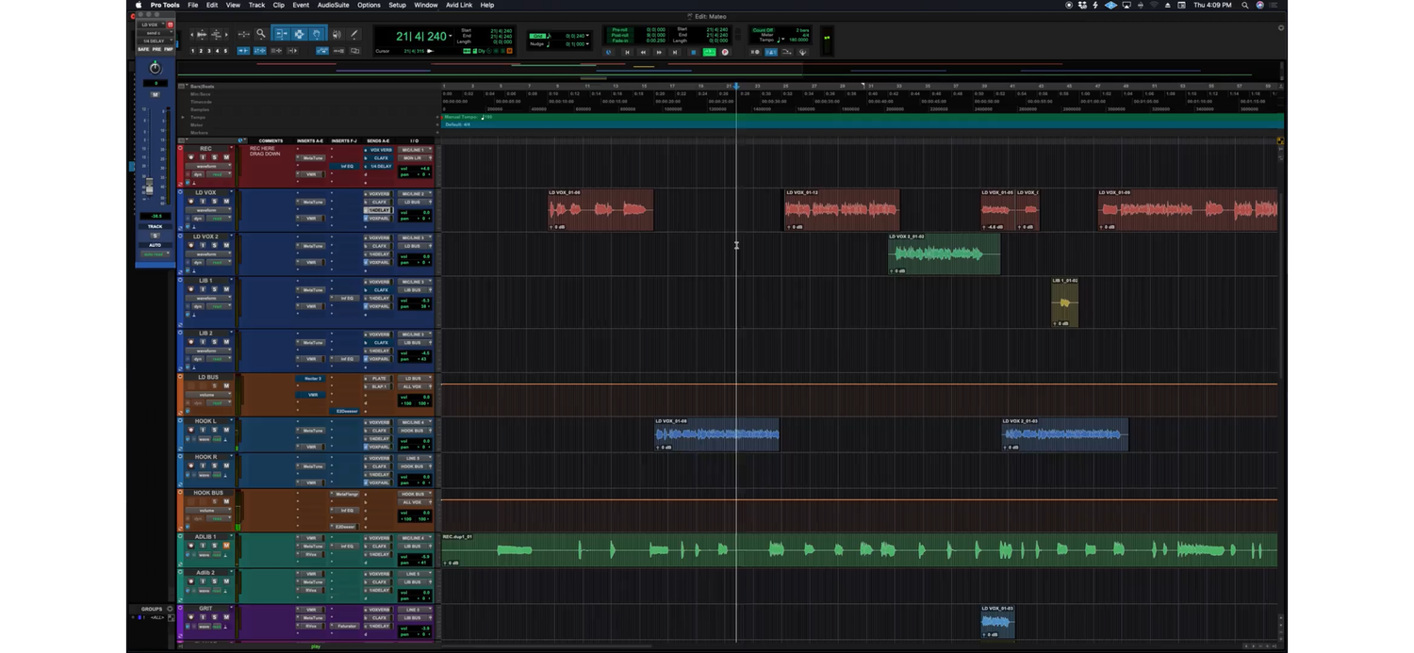Click the VOX VERB send on REC track
Screen dimensions: 1414x653
click(379, 150)
